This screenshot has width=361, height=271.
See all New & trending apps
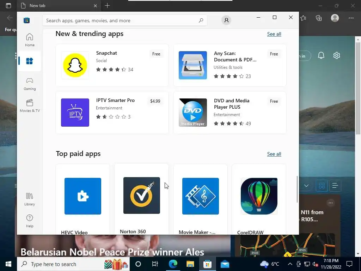coord(274,34)
